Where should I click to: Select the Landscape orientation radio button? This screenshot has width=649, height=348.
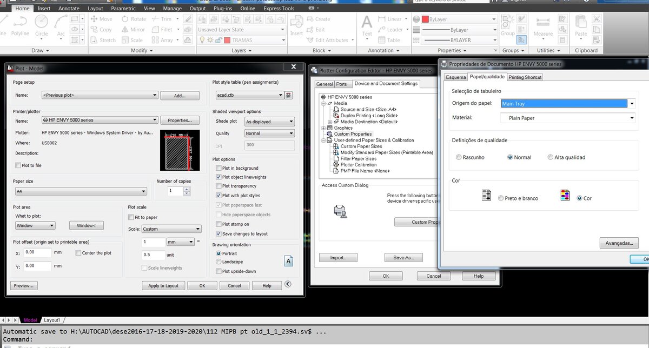point(218,262)
